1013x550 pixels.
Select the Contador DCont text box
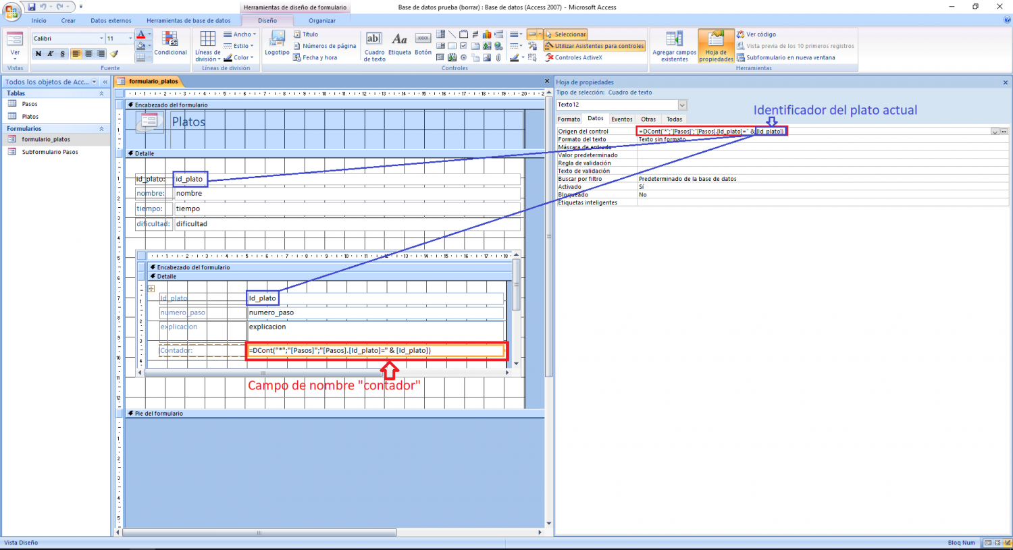click(x=376, y=350)
